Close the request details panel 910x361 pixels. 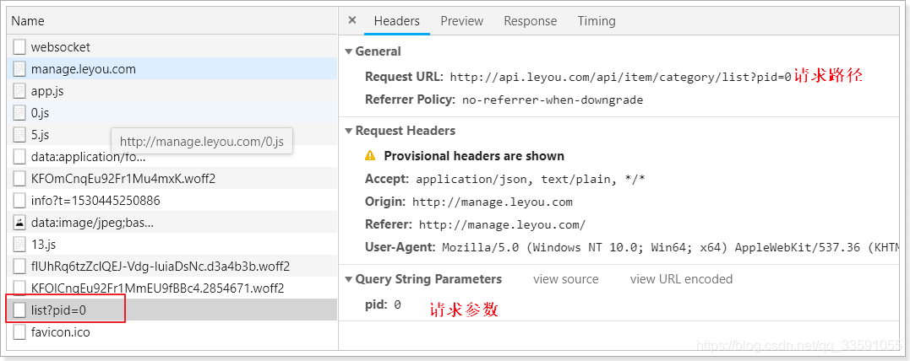click(352, 20)
